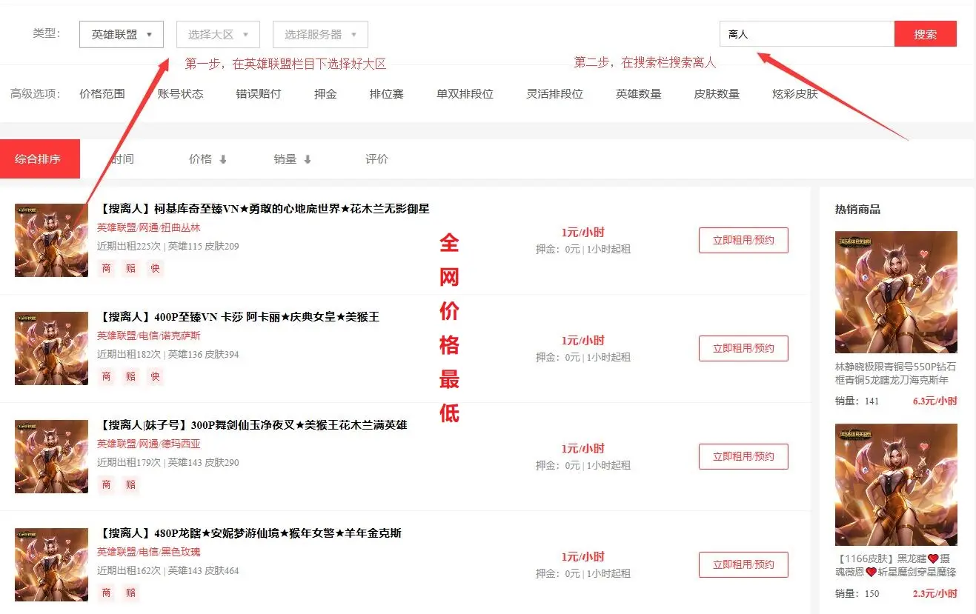Sort listings by 评价
The height and width of the screenshot is (614, 976).
[x=376, y=158]
